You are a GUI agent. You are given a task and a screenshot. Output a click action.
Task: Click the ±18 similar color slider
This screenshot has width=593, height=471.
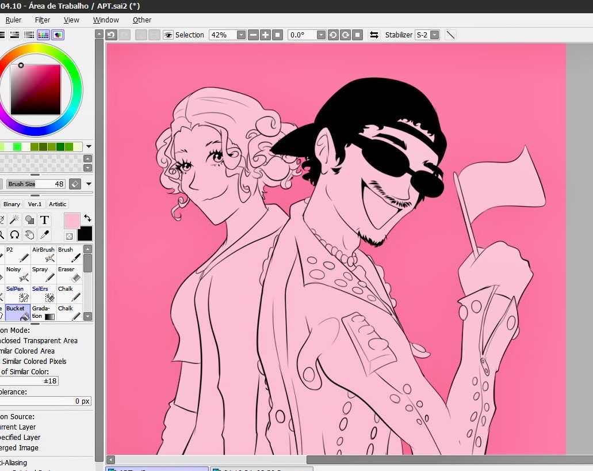29,381
